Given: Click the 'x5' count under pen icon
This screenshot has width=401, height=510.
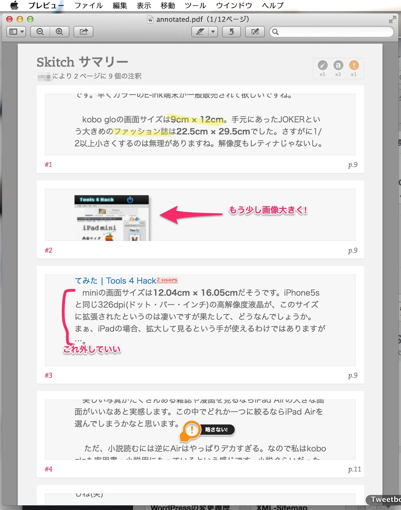Looking at the screenshot, I should tap(323, 74).
